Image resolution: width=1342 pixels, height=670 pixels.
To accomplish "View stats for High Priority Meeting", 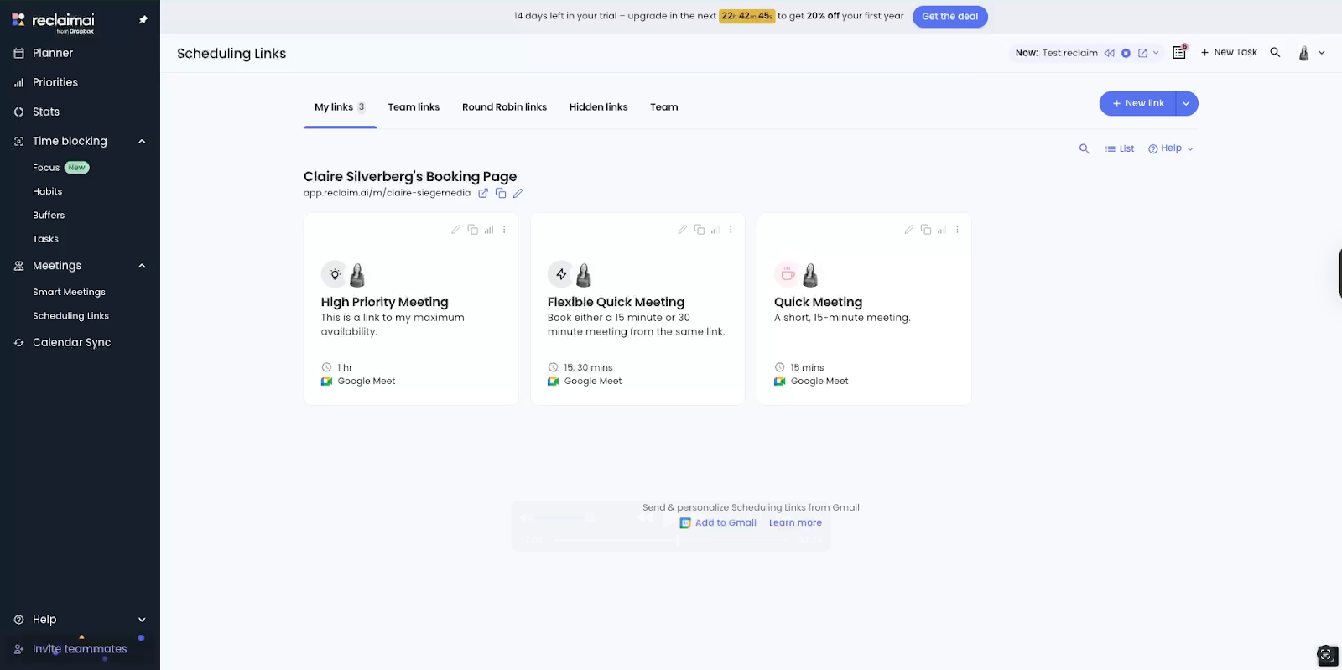I will coord(489,230).
